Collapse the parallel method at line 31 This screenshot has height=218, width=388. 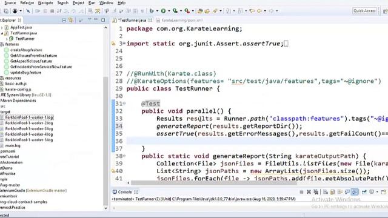click(124, 104)
